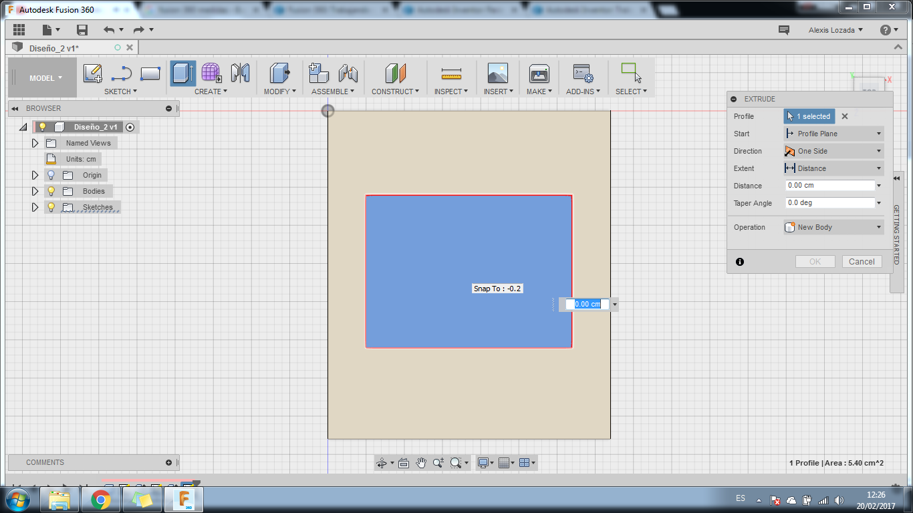Click the 3D Print icon in MAKE

tap(539, 73)
